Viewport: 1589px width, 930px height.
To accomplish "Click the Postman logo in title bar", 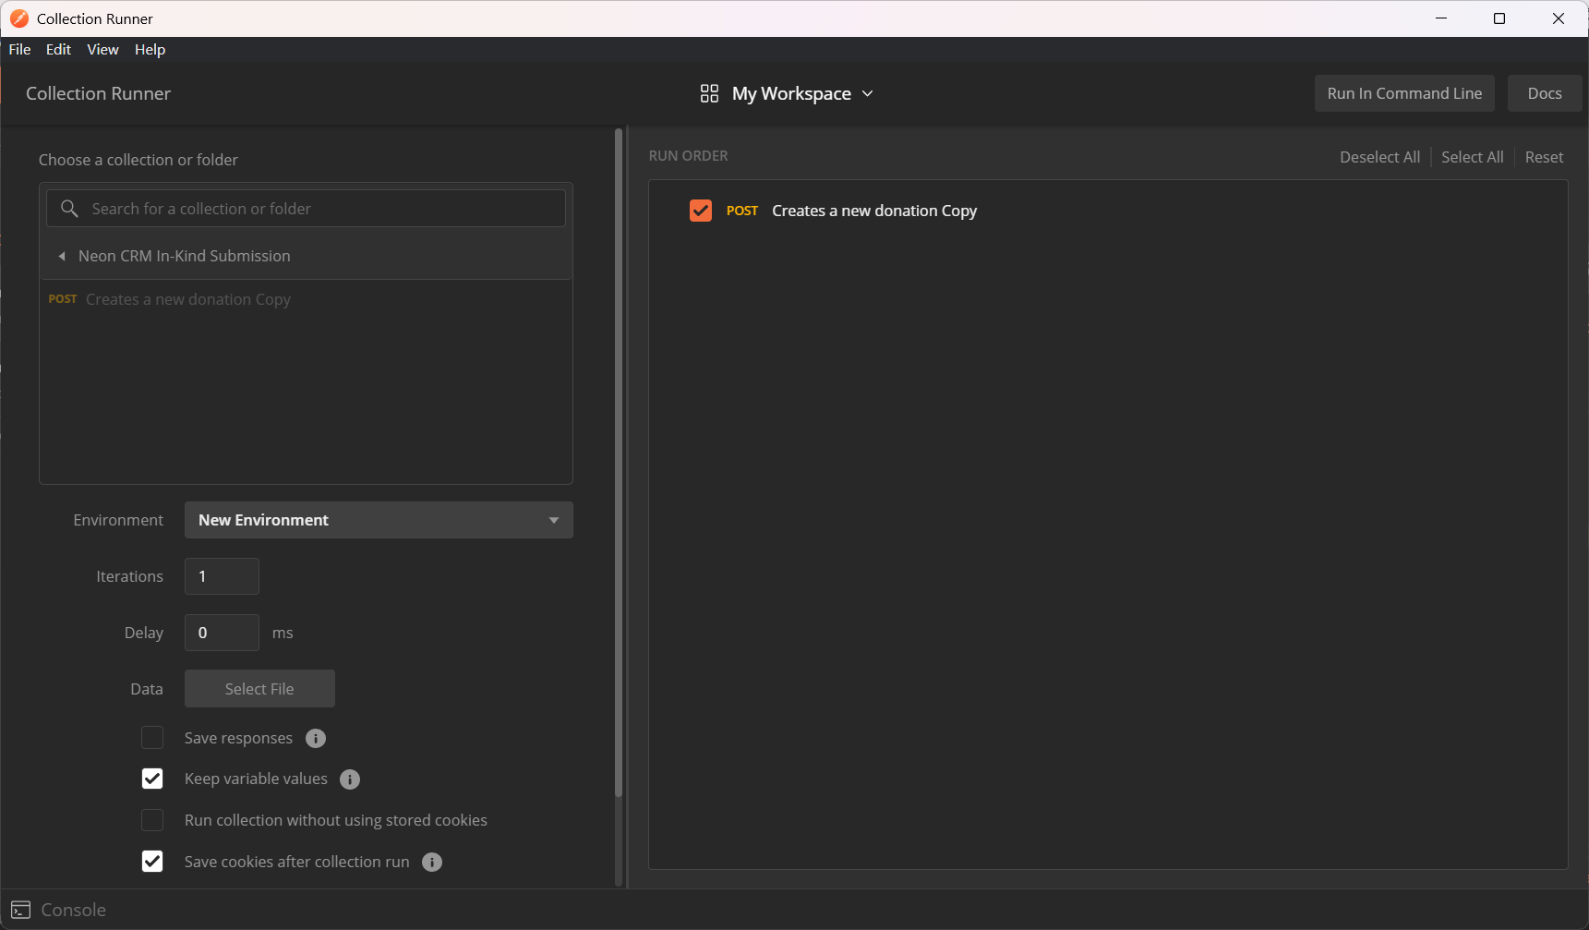I will click(x=19, y=18).
